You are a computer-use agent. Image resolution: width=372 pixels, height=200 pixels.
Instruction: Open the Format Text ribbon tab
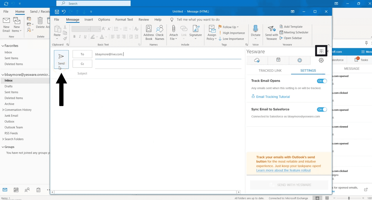124,19
